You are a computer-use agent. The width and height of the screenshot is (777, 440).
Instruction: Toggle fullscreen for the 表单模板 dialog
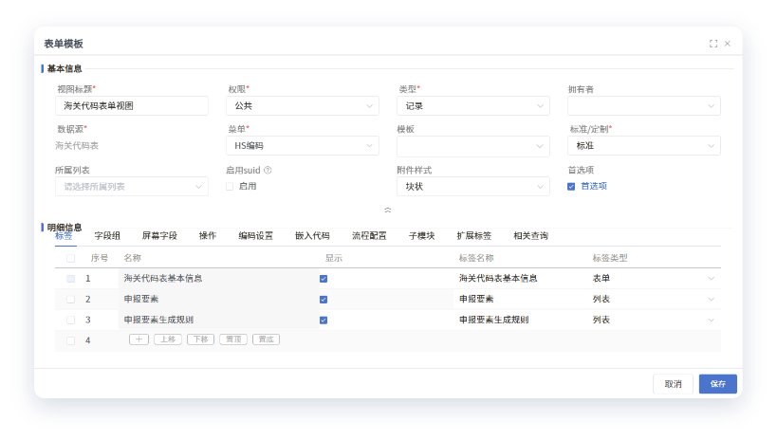point(712,44)
